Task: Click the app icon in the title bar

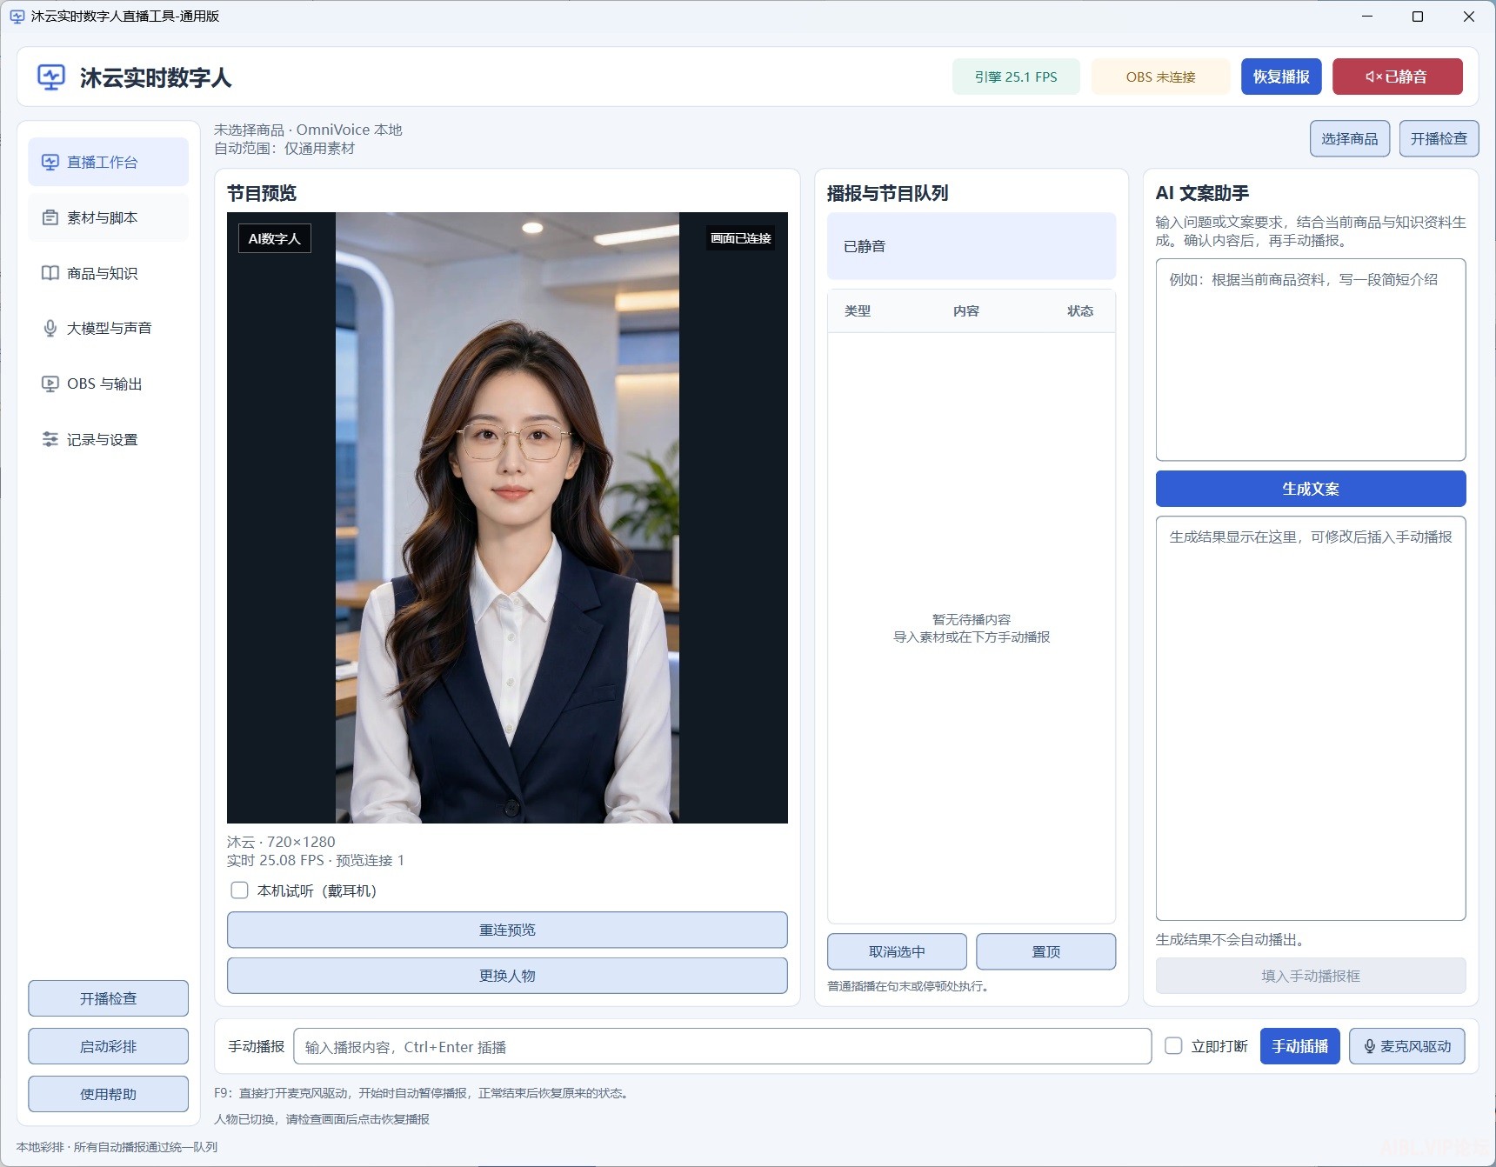Action: [x=17, y=17]
